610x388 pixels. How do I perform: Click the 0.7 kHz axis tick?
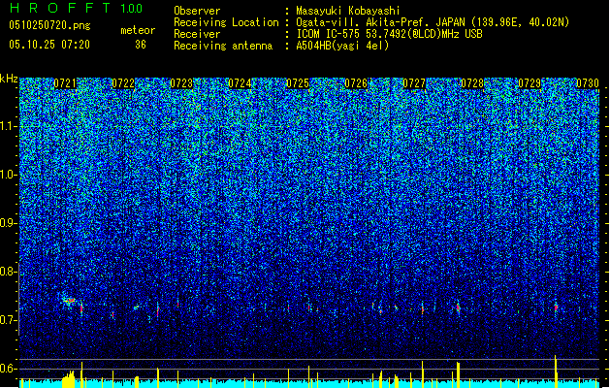pyautogui.click(x=8, y=320)
